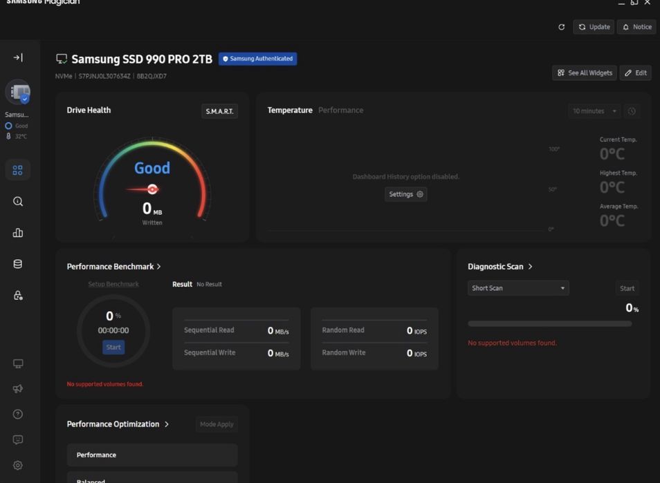The image size is (660, 483).
Task: Expand Performance Benchmark via chevron
Action: 158,267
